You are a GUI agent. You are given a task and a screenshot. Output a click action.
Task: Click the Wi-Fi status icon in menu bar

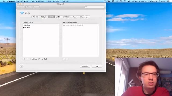(x=121, y=1)
